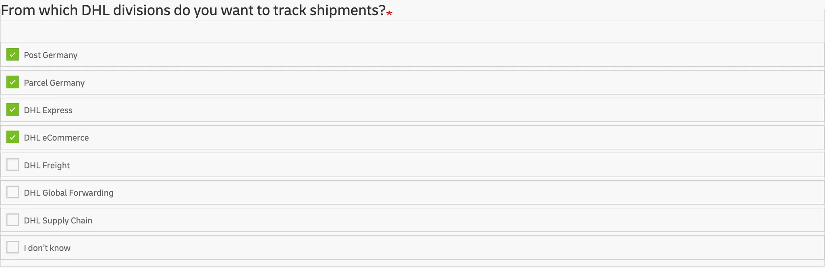The height and width of the screenshot is (268, 825).
Task: Uncheck the Post Germany checkbox
Action: point(12,55)
